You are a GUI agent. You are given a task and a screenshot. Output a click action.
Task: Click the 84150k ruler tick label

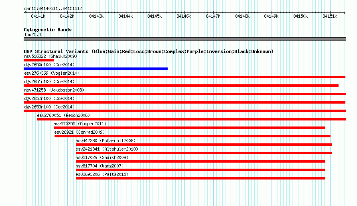click(x=300, y=16)
